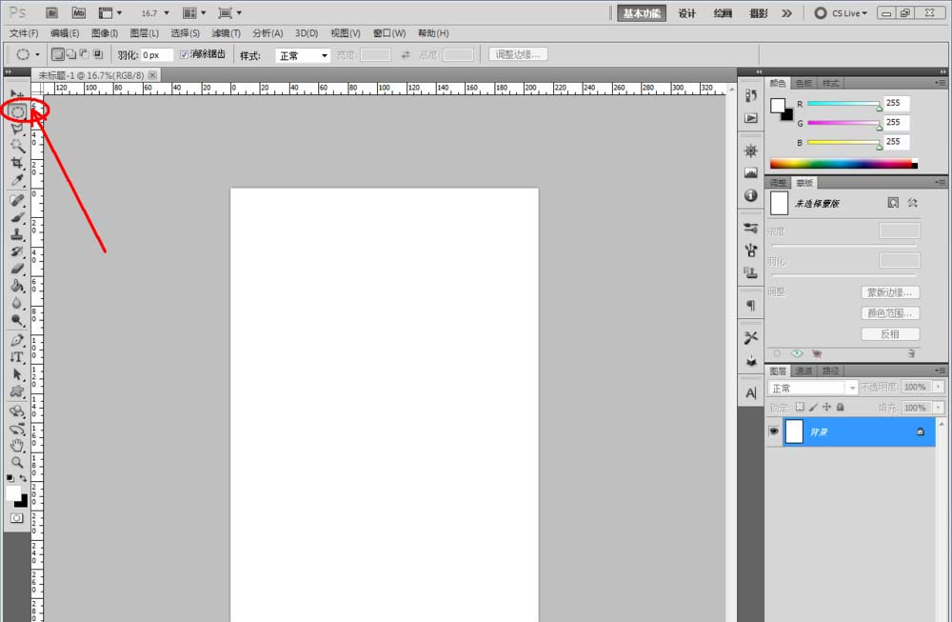The image size is (952, 622).
Task: Select the Clone Stamp tool
Action: [17, 234]
